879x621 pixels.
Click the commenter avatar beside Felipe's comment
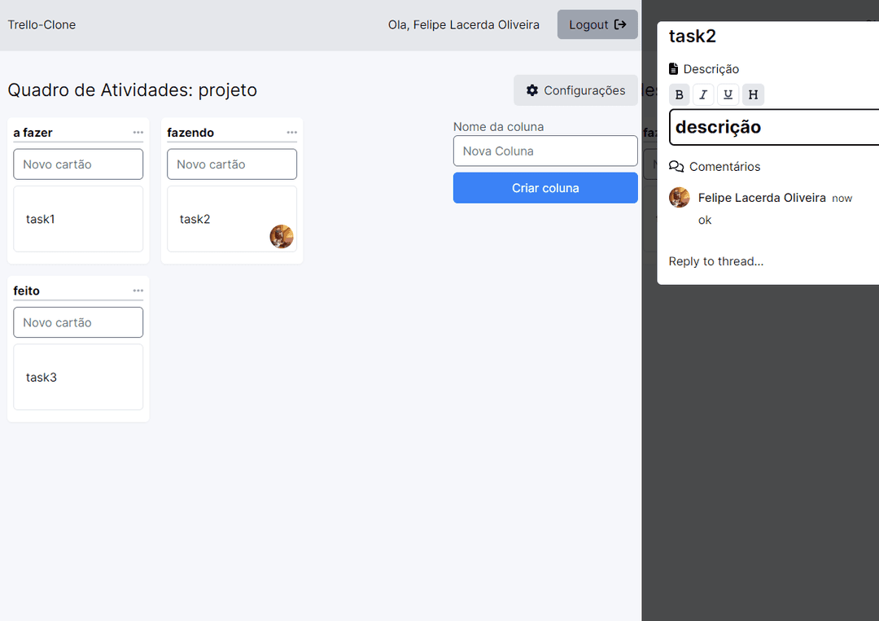tap(680, 198)
